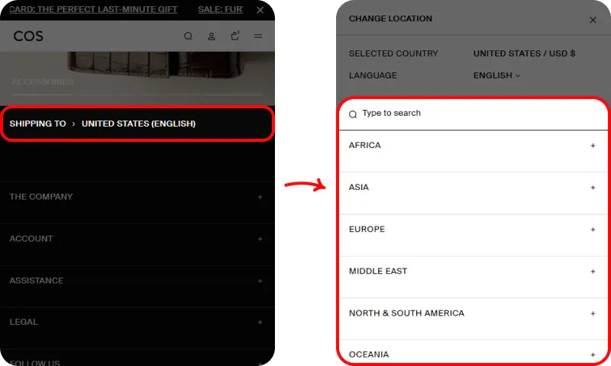Expand The Company footer section
Image resolution: width=611 pixels, height=366 pixels.
[x=260, y=197]
